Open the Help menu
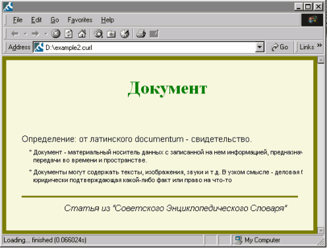Viewport: 327px width, 248px height. [107, 20]
